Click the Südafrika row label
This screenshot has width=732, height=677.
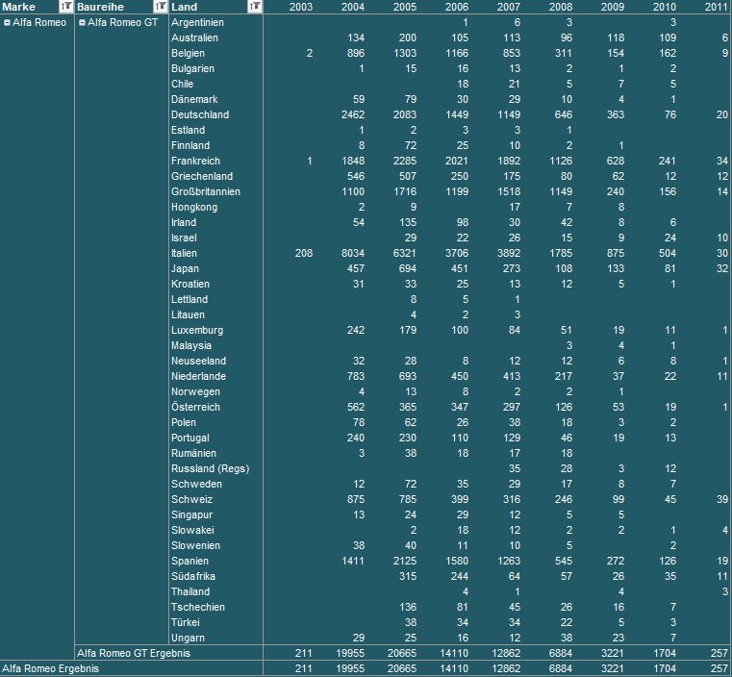pos(193,577)
